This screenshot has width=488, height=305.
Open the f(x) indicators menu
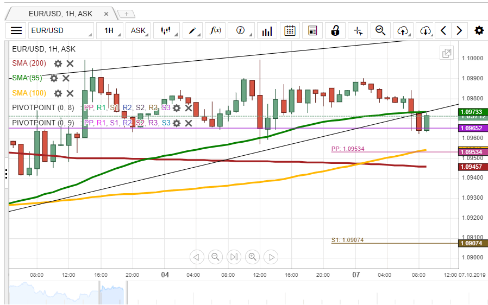216,31
